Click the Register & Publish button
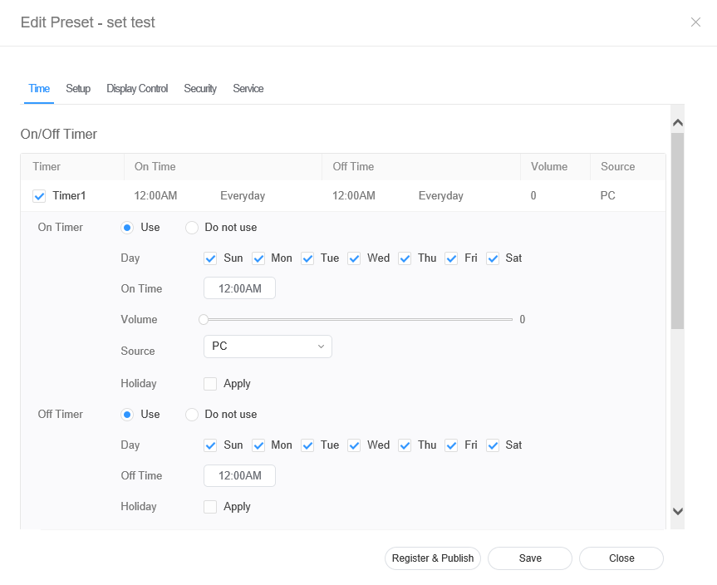Viewport: 717px width, 585px height. tap(432, 558)
